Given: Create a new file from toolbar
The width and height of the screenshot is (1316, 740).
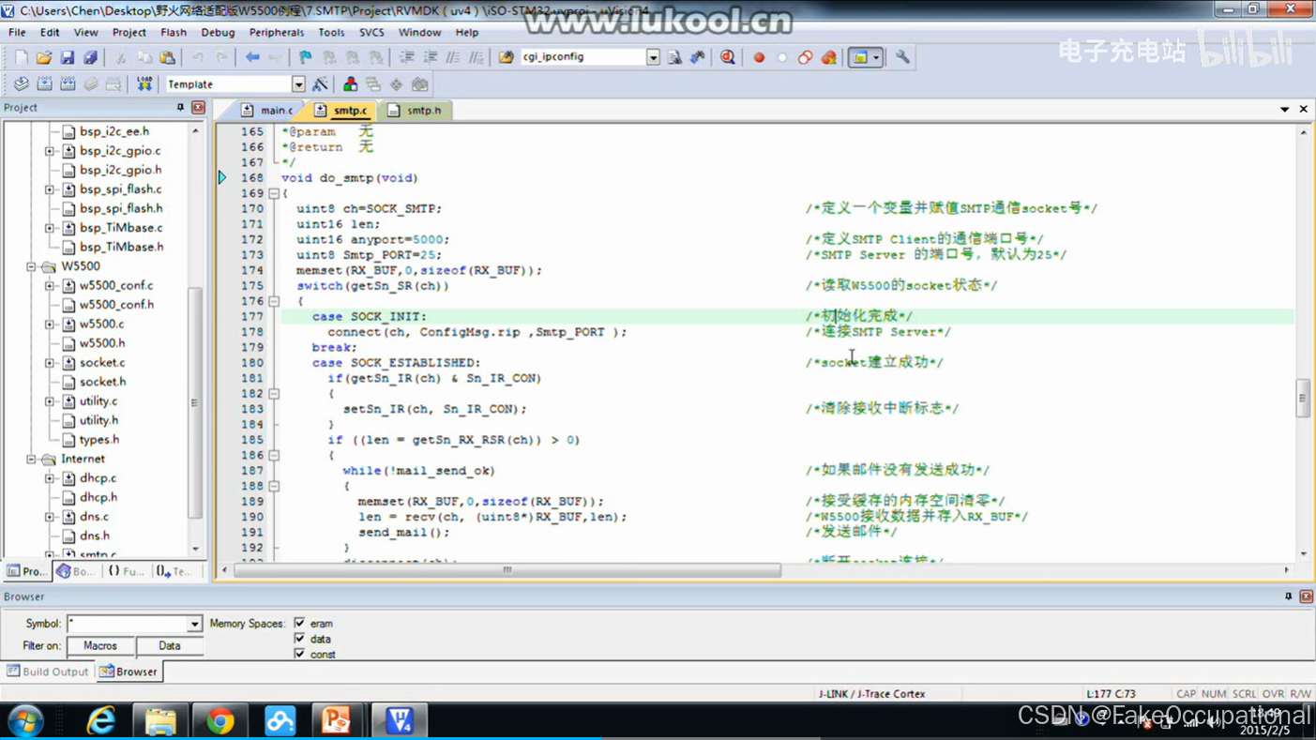Looking at the screenshot, I should pyautogui.click(x=21, y=57).
